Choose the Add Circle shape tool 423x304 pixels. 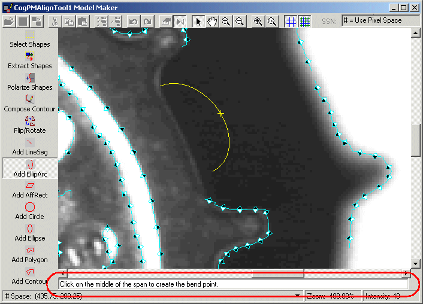tap(30, 211)
